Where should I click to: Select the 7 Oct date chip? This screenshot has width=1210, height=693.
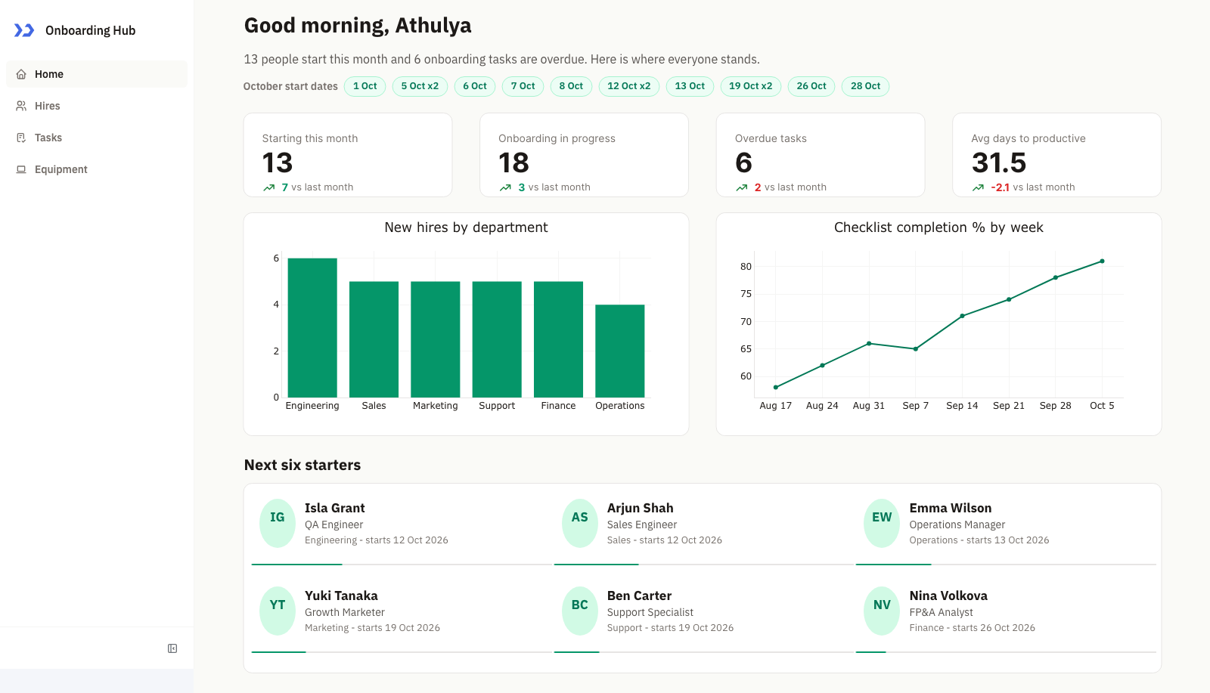coord(523,86)
